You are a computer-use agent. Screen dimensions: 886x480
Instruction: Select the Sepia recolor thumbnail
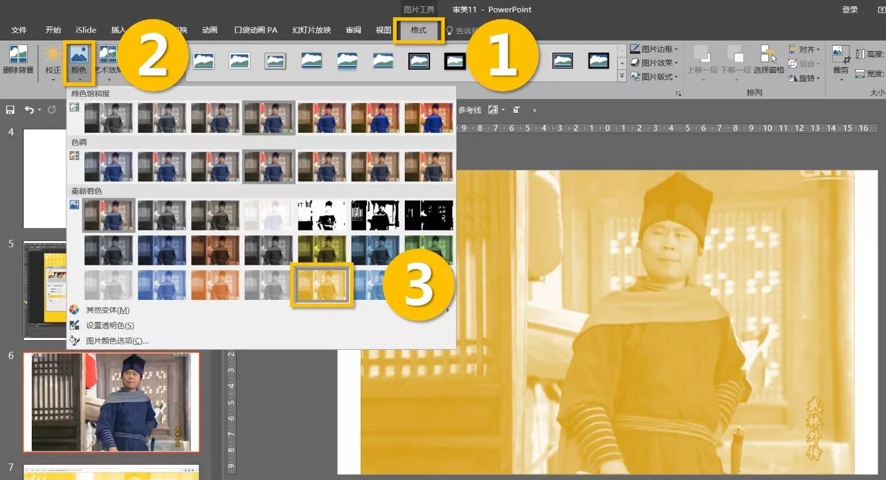click(215, 215)
